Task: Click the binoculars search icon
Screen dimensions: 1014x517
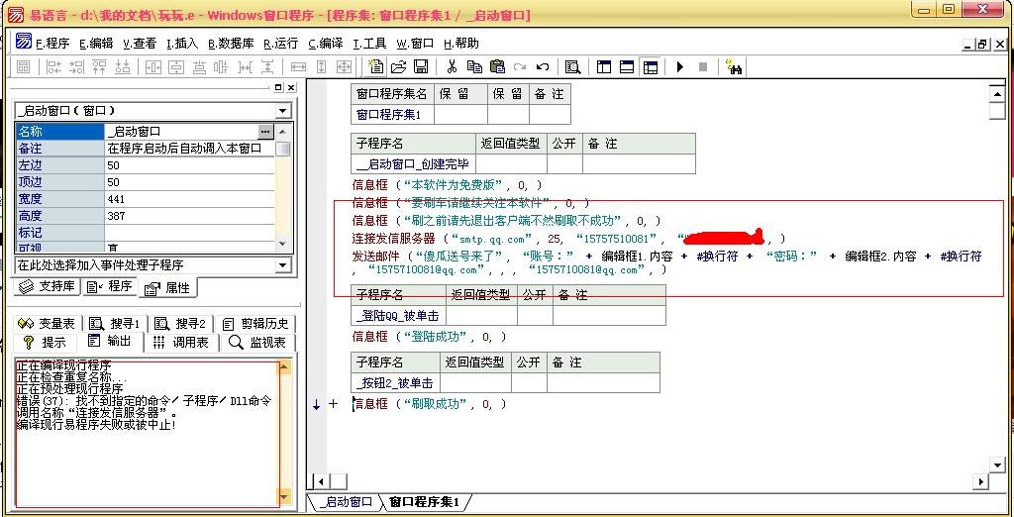Action: (x=734, y=66)
